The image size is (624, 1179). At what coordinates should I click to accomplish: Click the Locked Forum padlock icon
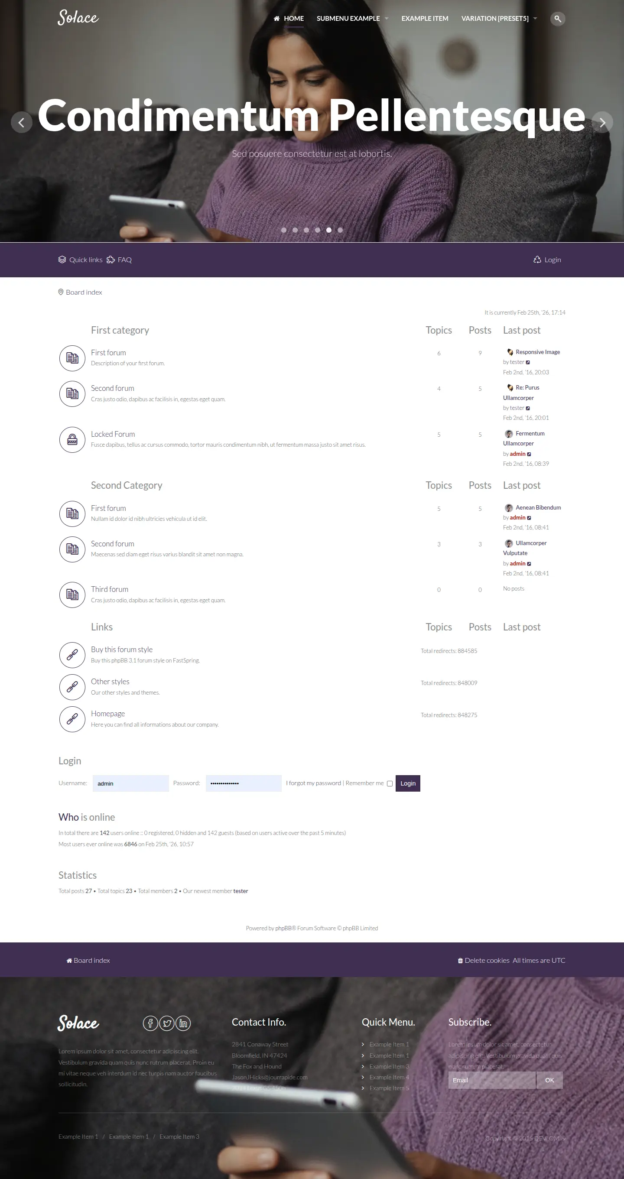(72, 439)
